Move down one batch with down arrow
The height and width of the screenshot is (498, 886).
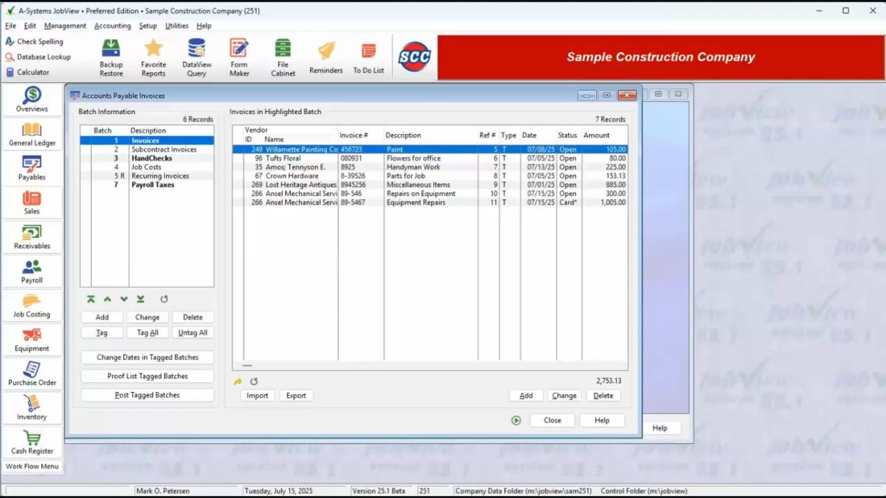124,299
